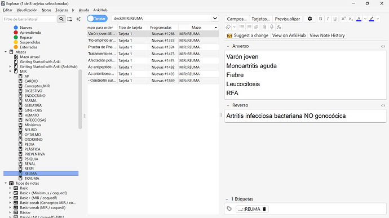Insert an unordered bullet list
Viewport: 389px width, 218px height.
(x=242, y=27)
